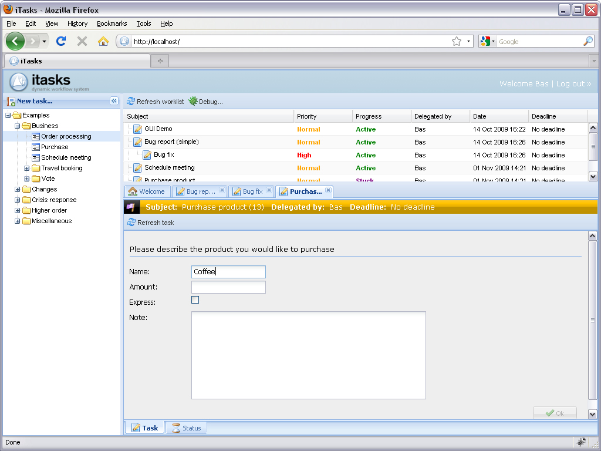This screenshot has width=601, height=451.
Task: Click the Refresh worklist icon
Action: (x=131, y=102)
